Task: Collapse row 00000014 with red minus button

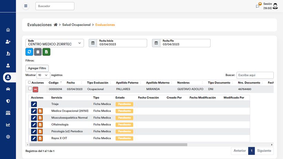Action: [35, 89]
